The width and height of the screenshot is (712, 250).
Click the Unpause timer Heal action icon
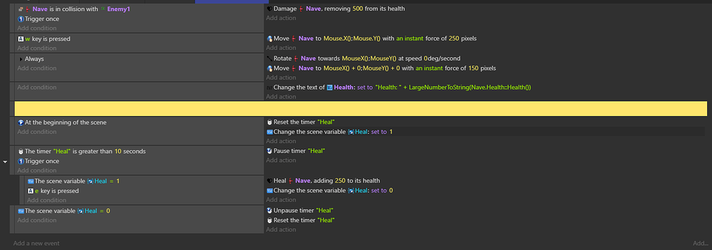click(x=269, y=210)
